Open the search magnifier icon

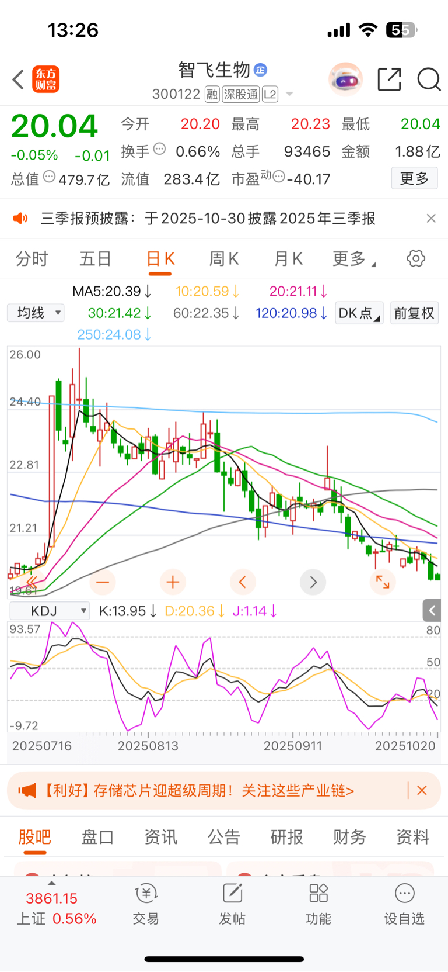click(429, 79)
